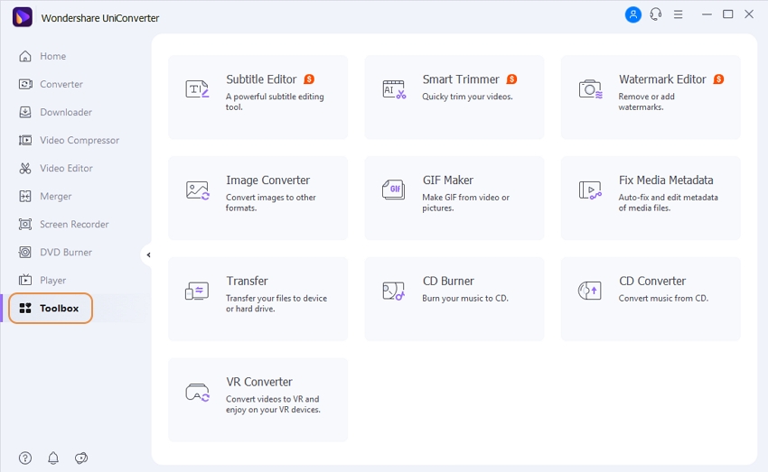
Task: Open the Downloader section
Action: click(x=65, y=112)
